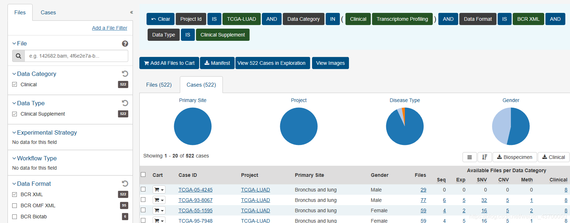Click the Transcriptome Profiling query value

coord(402,19)
